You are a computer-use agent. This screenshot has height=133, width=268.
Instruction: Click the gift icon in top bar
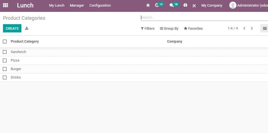[185, 5]
